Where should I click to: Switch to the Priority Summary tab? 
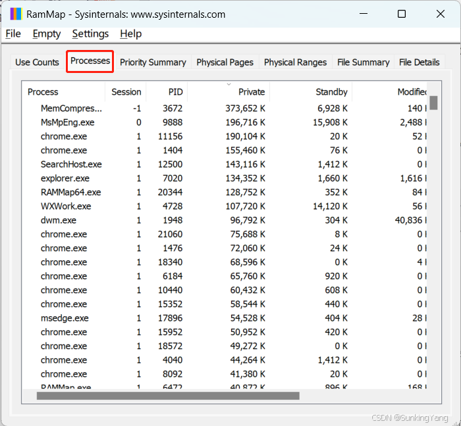click(153, 62)
